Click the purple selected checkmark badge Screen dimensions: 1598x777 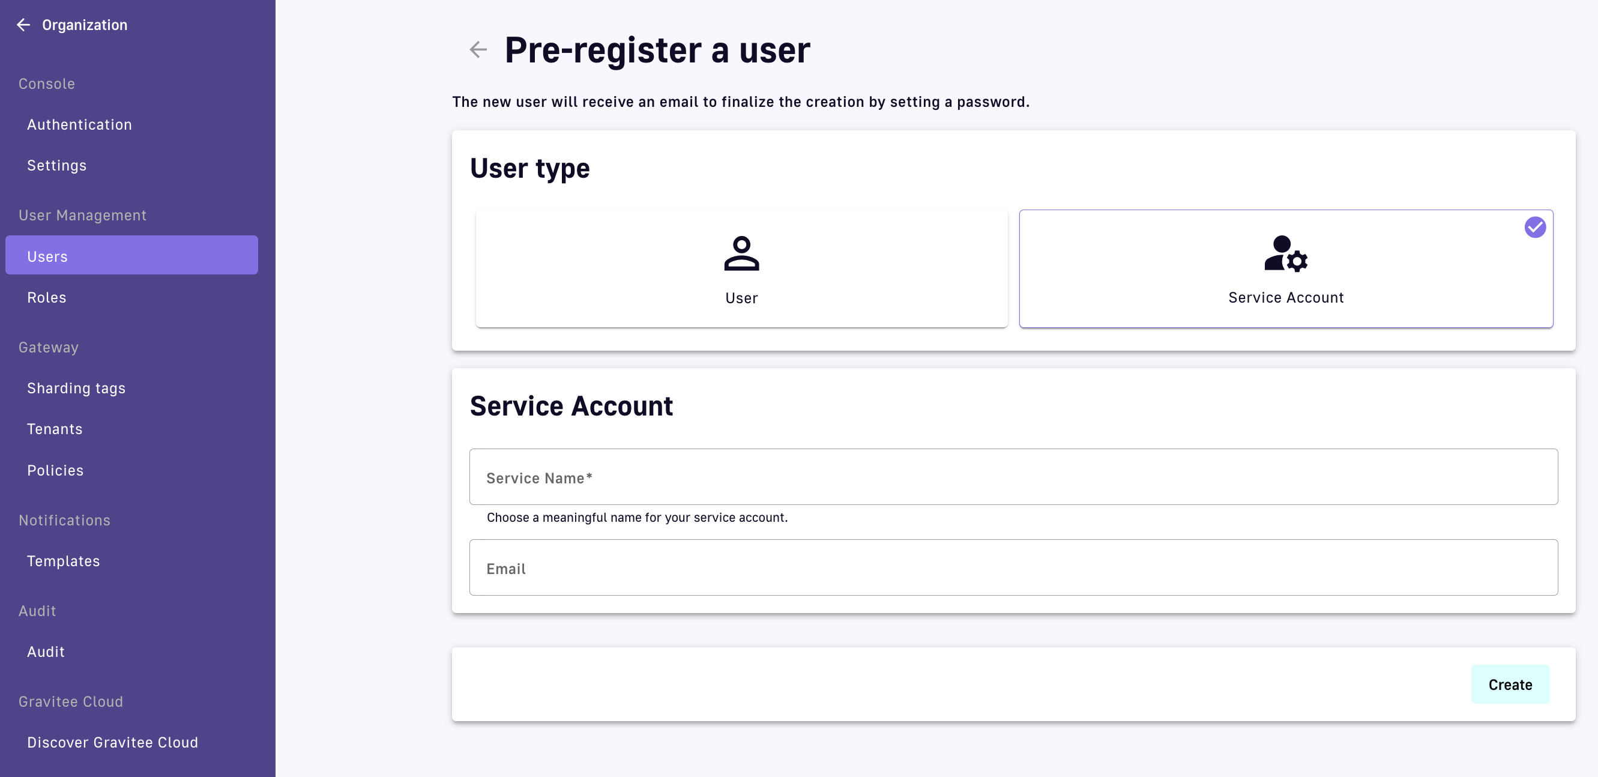1535,227
